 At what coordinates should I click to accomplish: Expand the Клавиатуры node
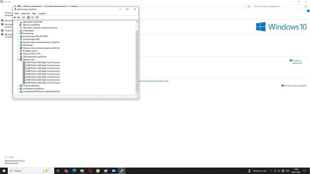tap(18, 31)
